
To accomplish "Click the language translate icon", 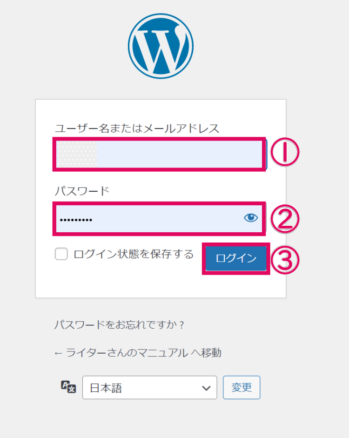I will click(68, 387).
